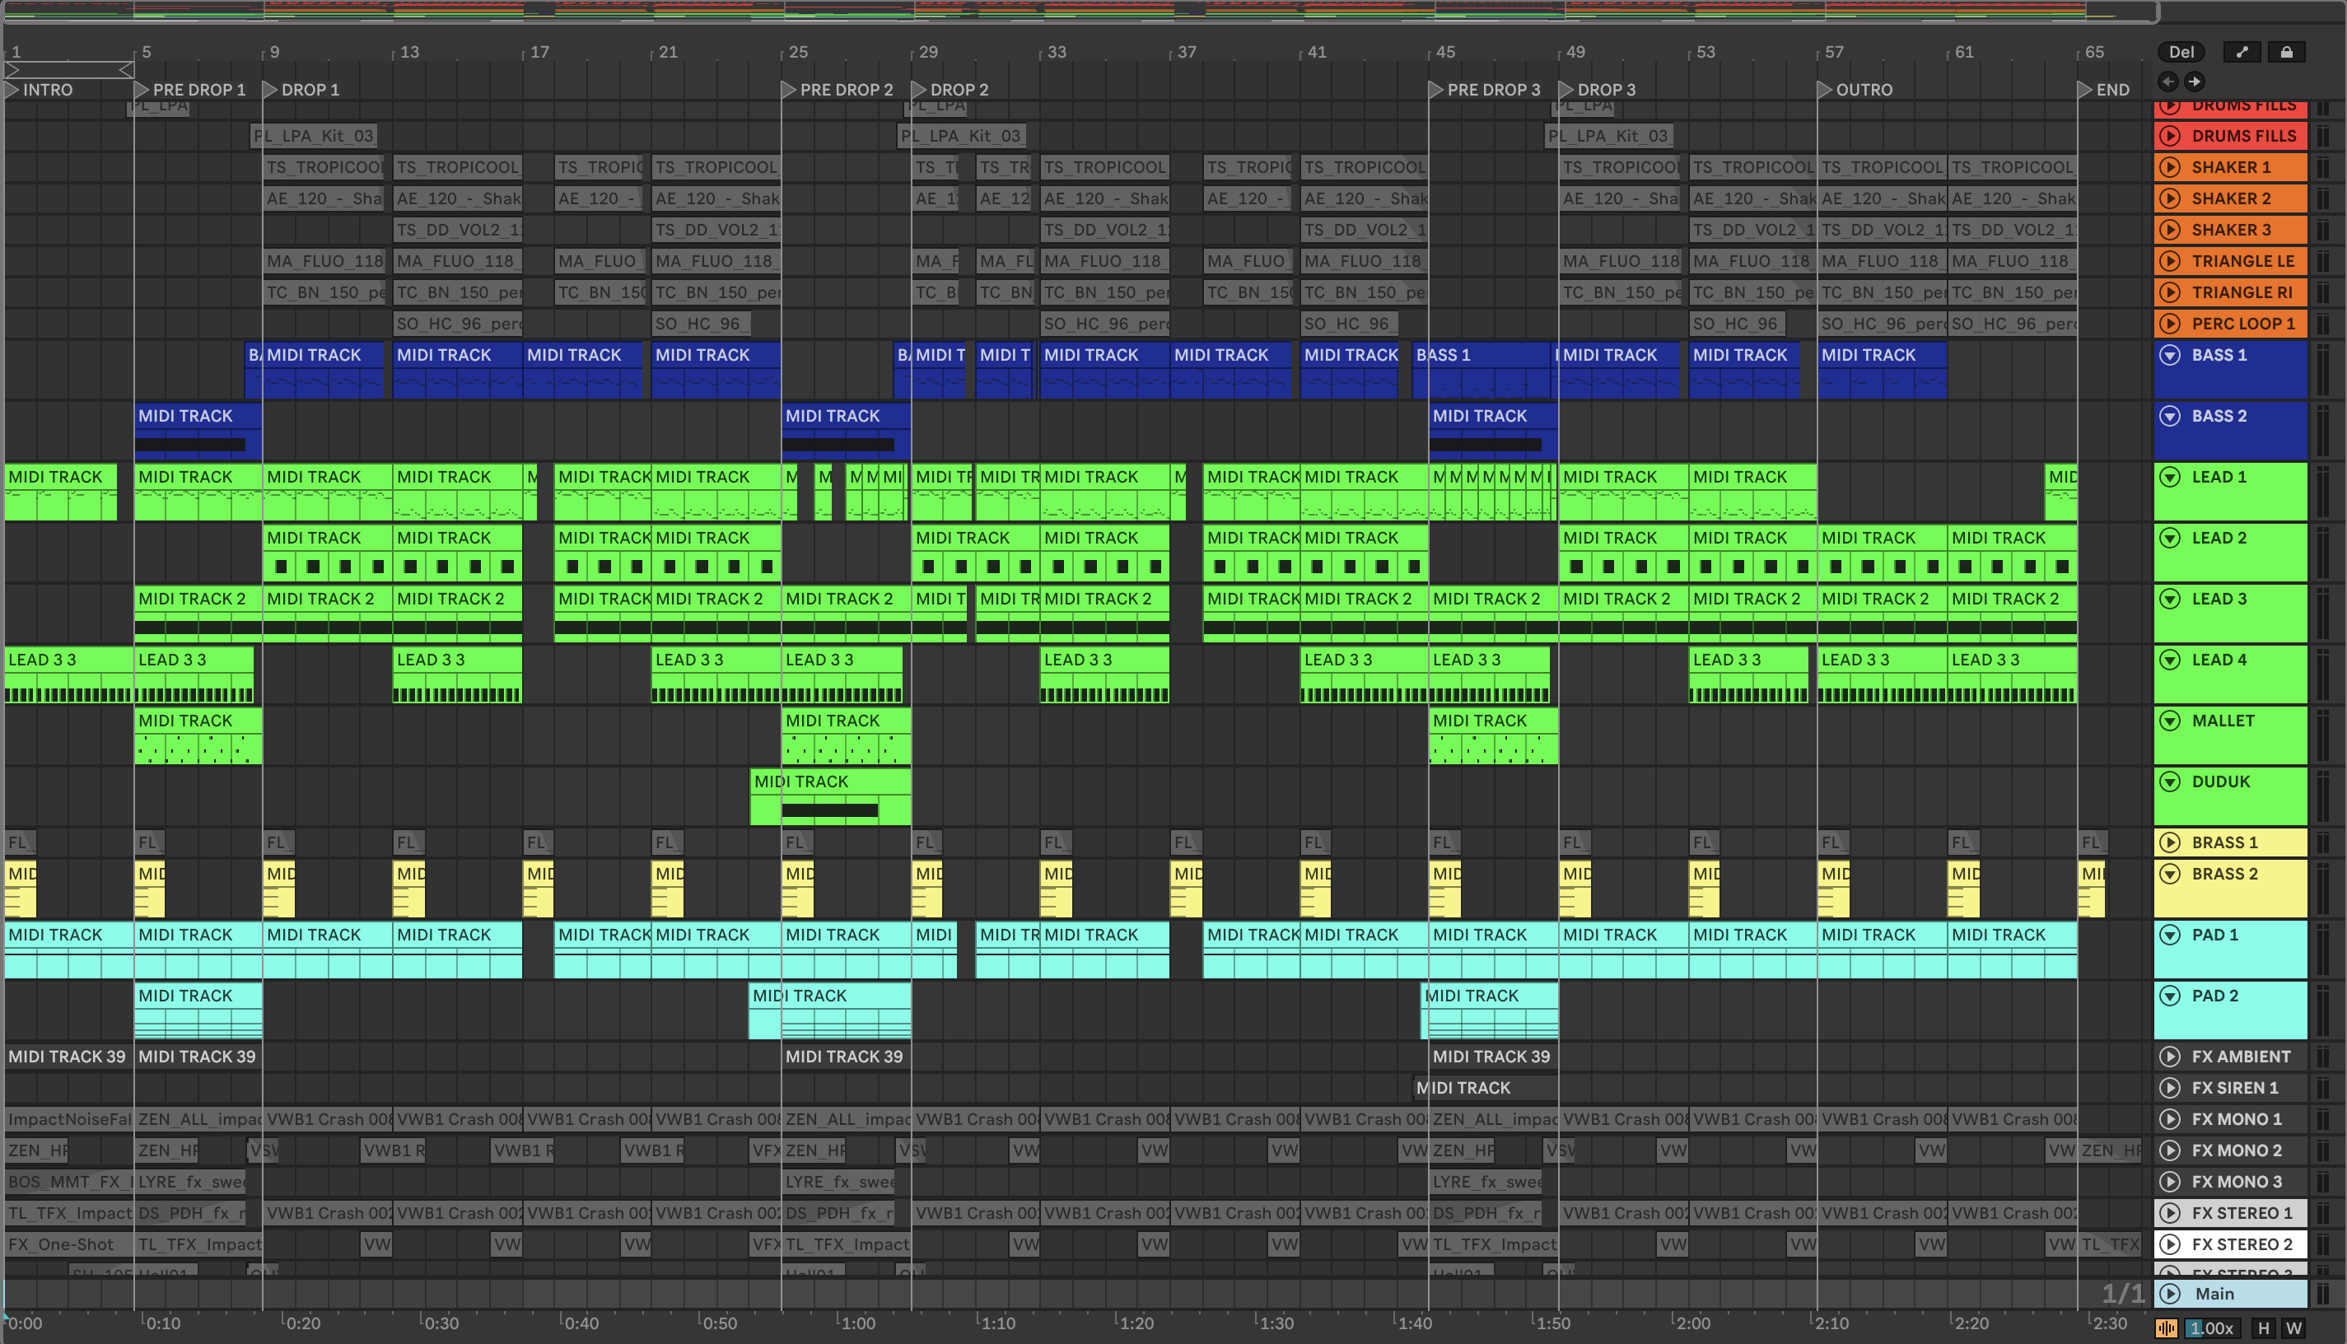Click play icon on Main track
This screenshot has height=1344, width=2347.
pos(2170,1293)
